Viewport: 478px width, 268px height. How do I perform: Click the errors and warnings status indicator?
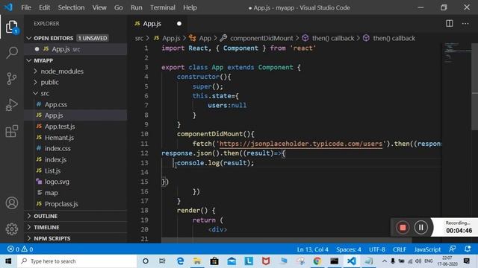20,249
